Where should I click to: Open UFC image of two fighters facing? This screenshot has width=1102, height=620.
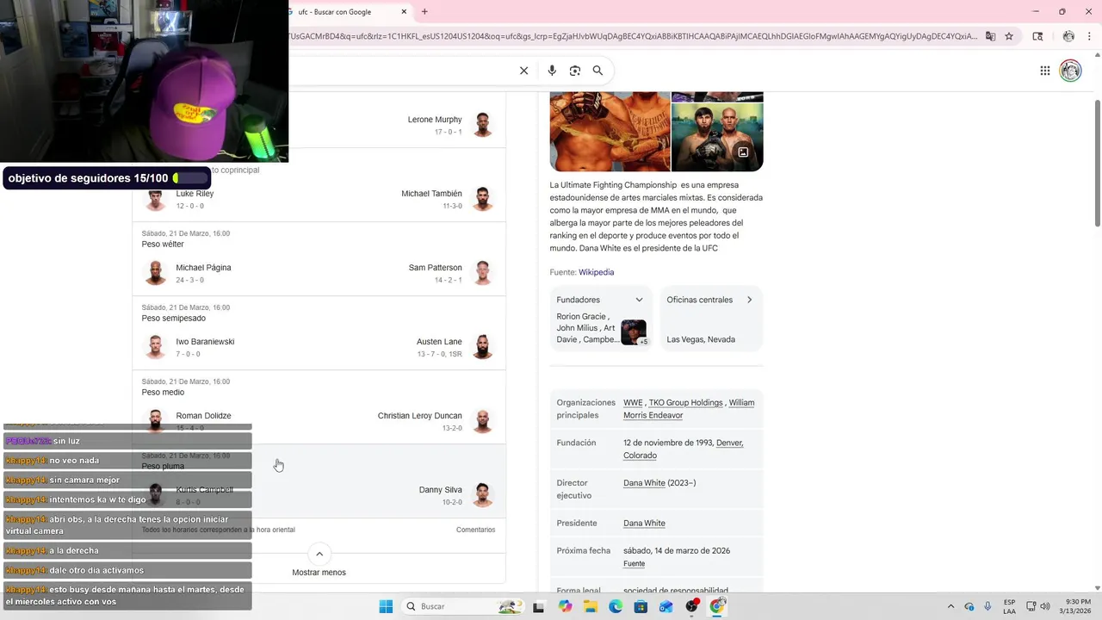[717, 138]
